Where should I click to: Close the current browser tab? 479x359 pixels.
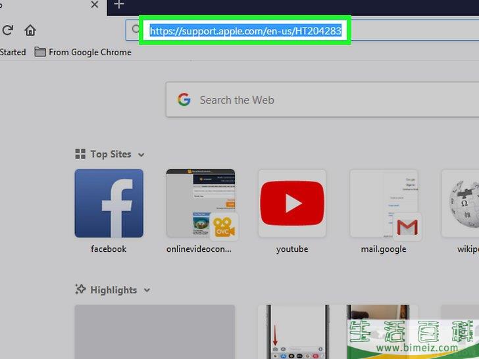[x=95, y=5]
